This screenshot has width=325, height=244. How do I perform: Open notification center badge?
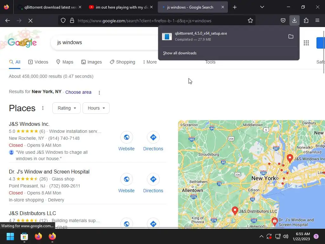(x=316, y=236)
